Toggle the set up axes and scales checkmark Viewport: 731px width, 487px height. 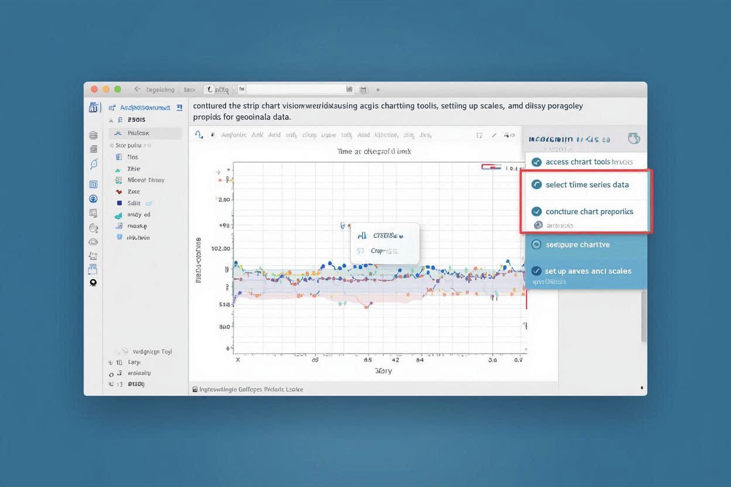pyautogui.click(x=537, y=271)
